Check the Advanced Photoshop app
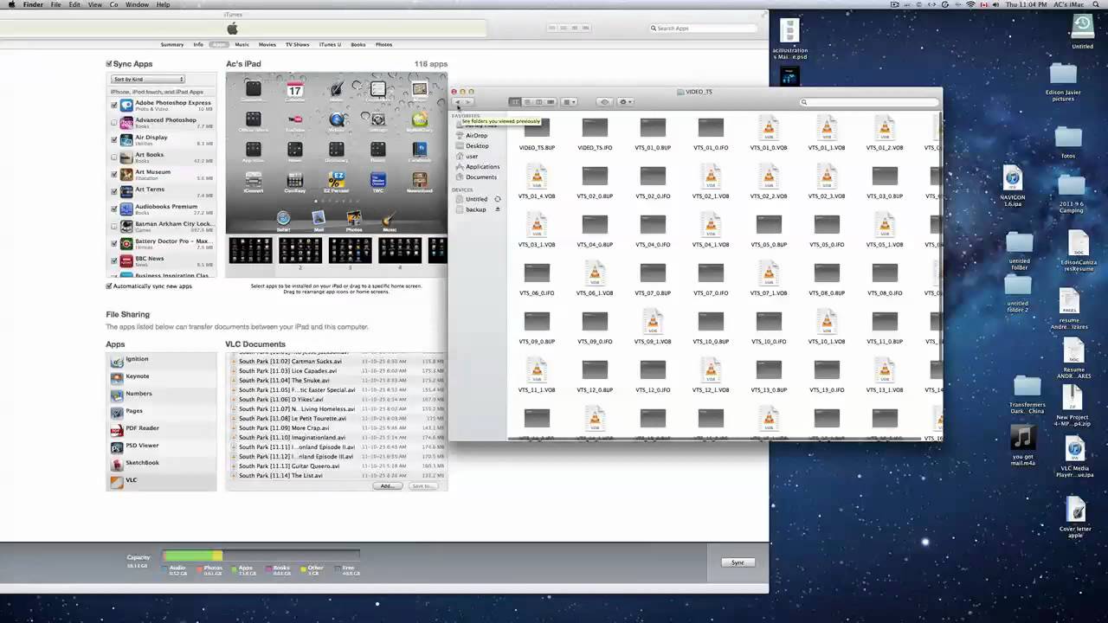Viewport: 1108px width, 623px height. [114, 122]
